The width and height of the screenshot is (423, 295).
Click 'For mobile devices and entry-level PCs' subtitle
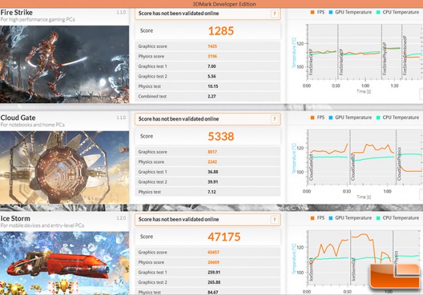[x=43, y=226]
